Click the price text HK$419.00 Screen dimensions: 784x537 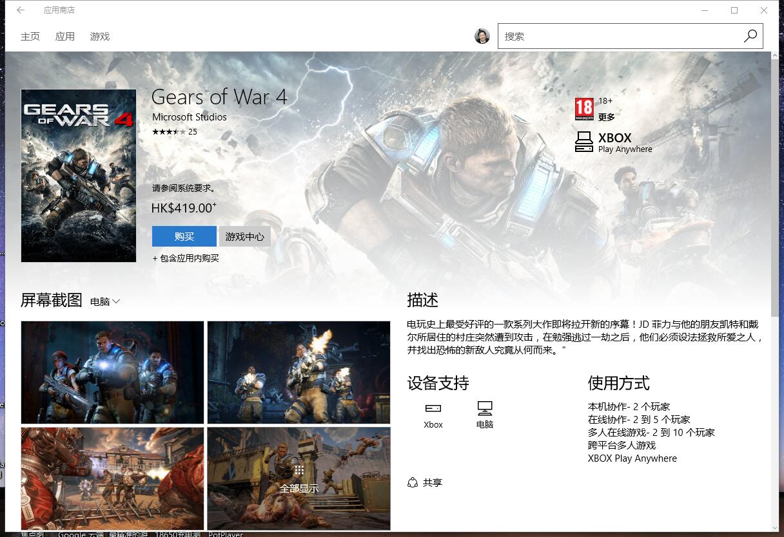(184, 208)
